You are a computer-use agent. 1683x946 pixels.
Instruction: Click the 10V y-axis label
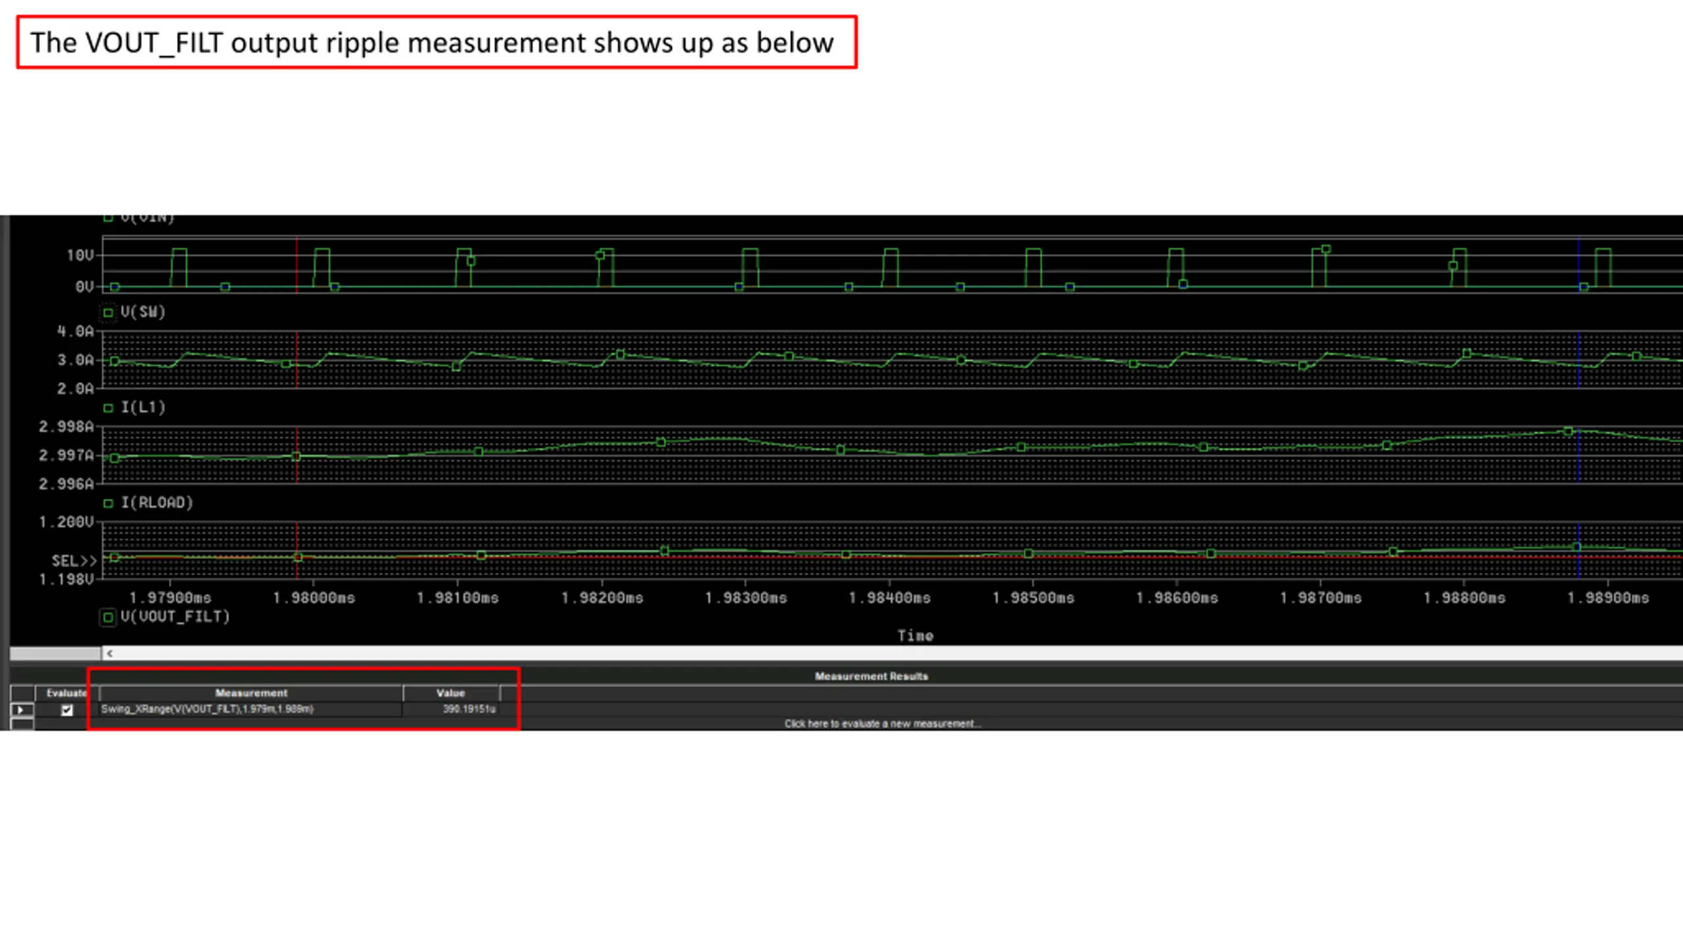click(80, 255)
